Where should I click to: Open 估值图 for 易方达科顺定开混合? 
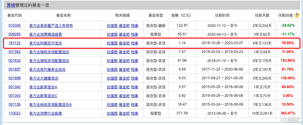(112, 43)
